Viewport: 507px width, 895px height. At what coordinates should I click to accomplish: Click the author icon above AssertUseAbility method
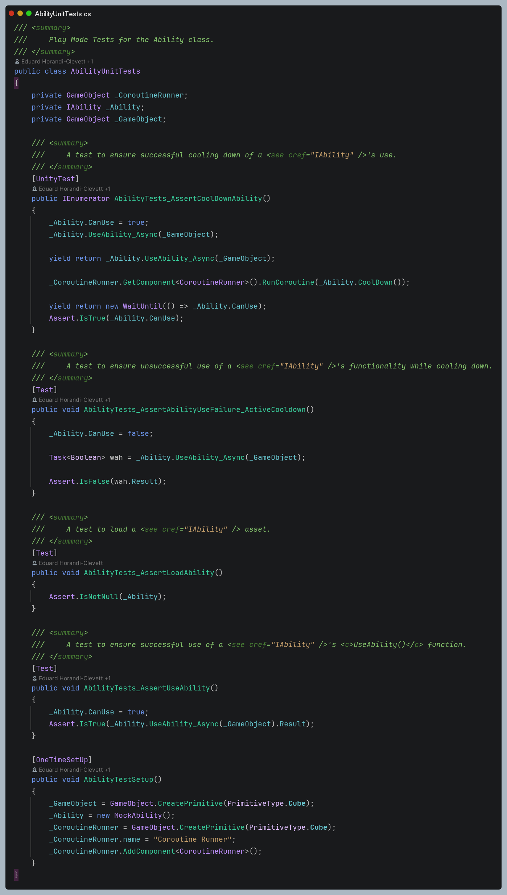(x=34, y=679)
